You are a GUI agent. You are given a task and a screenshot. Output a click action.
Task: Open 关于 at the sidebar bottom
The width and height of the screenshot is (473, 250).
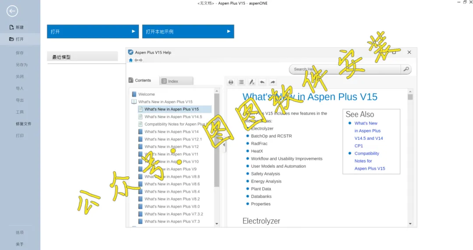[20, 244]
